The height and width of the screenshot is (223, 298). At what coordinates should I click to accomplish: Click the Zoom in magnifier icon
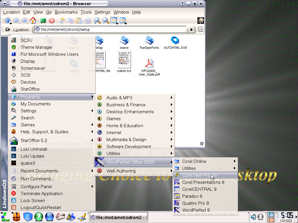coord(97,21)
